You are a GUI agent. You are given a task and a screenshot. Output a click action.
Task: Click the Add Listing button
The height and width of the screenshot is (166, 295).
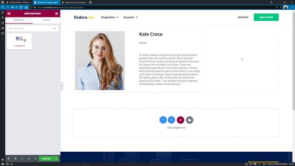(266, 18)
